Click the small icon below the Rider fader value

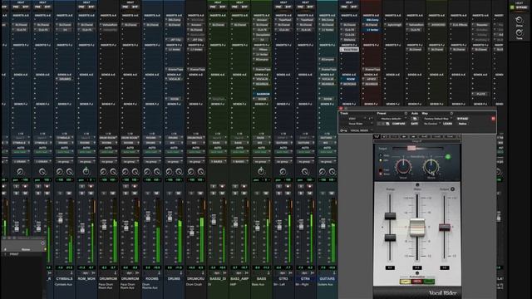coord(417,273)
